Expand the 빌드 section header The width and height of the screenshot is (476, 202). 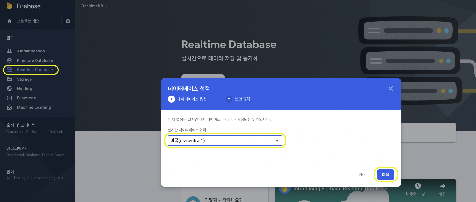[x=10, y=38]
